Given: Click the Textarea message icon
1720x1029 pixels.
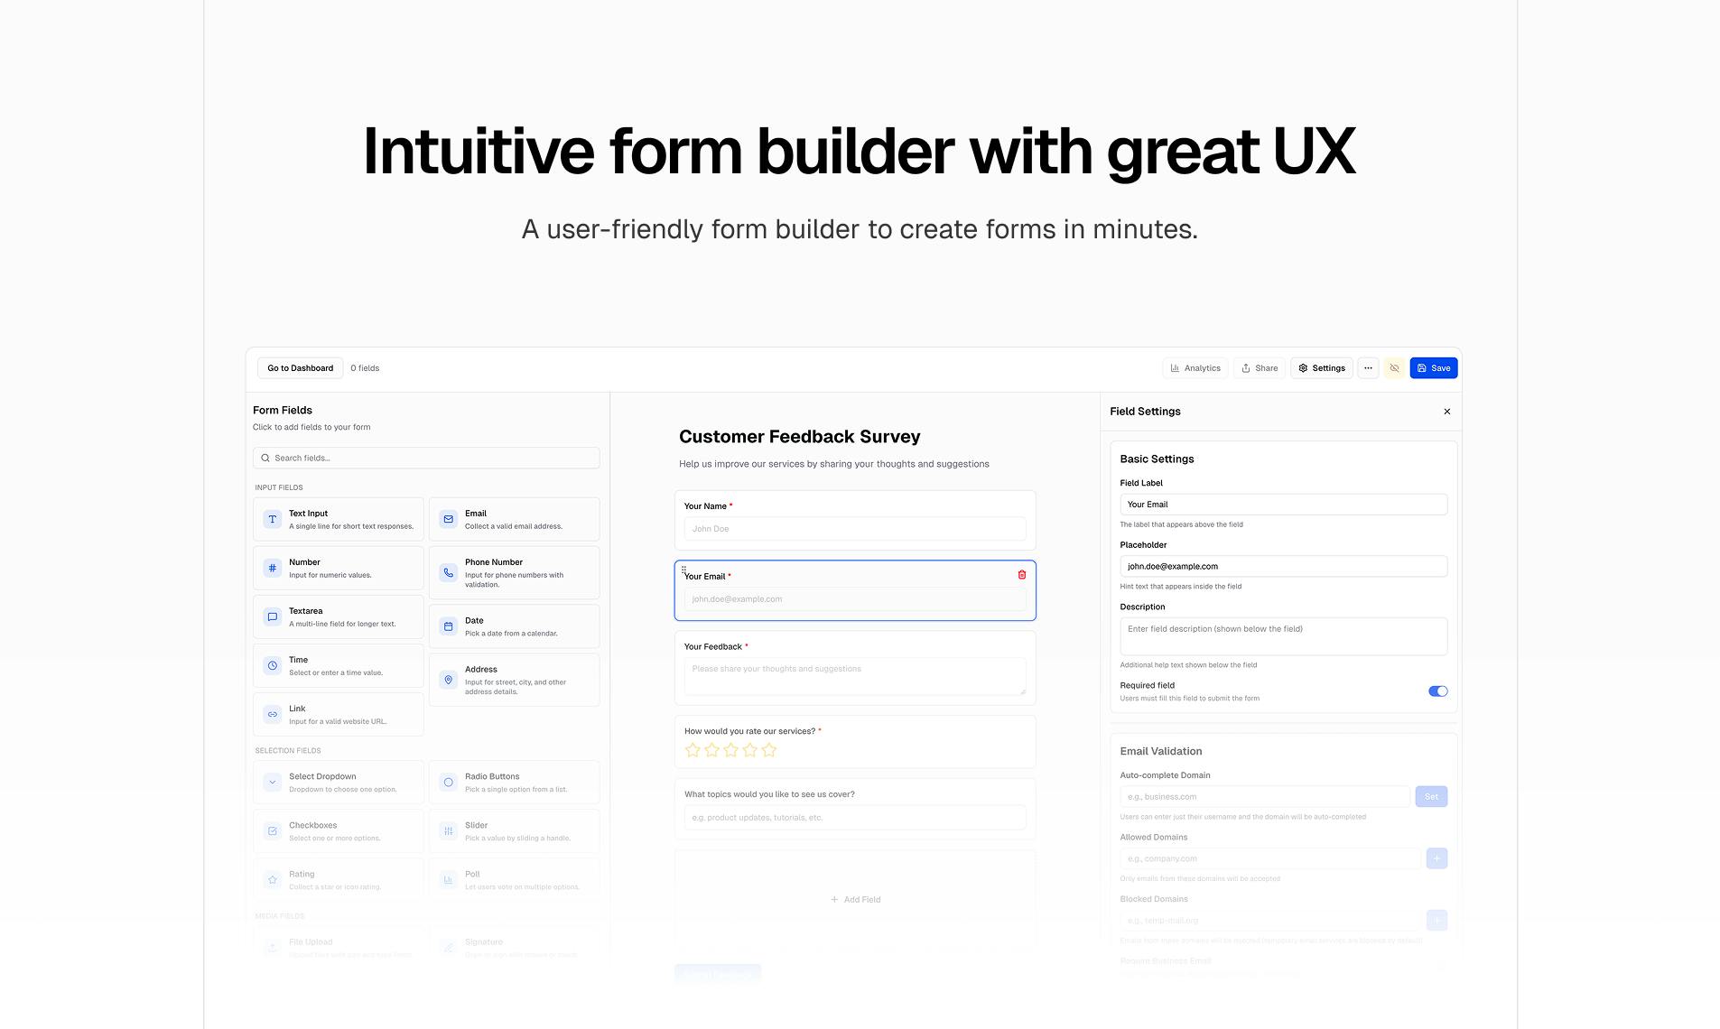Looking at the screenshot, I should 272,616.
